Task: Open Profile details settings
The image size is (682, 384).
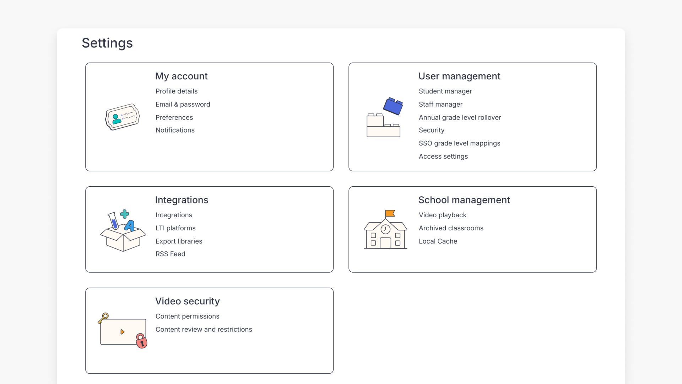Action: tap(176, 91)
